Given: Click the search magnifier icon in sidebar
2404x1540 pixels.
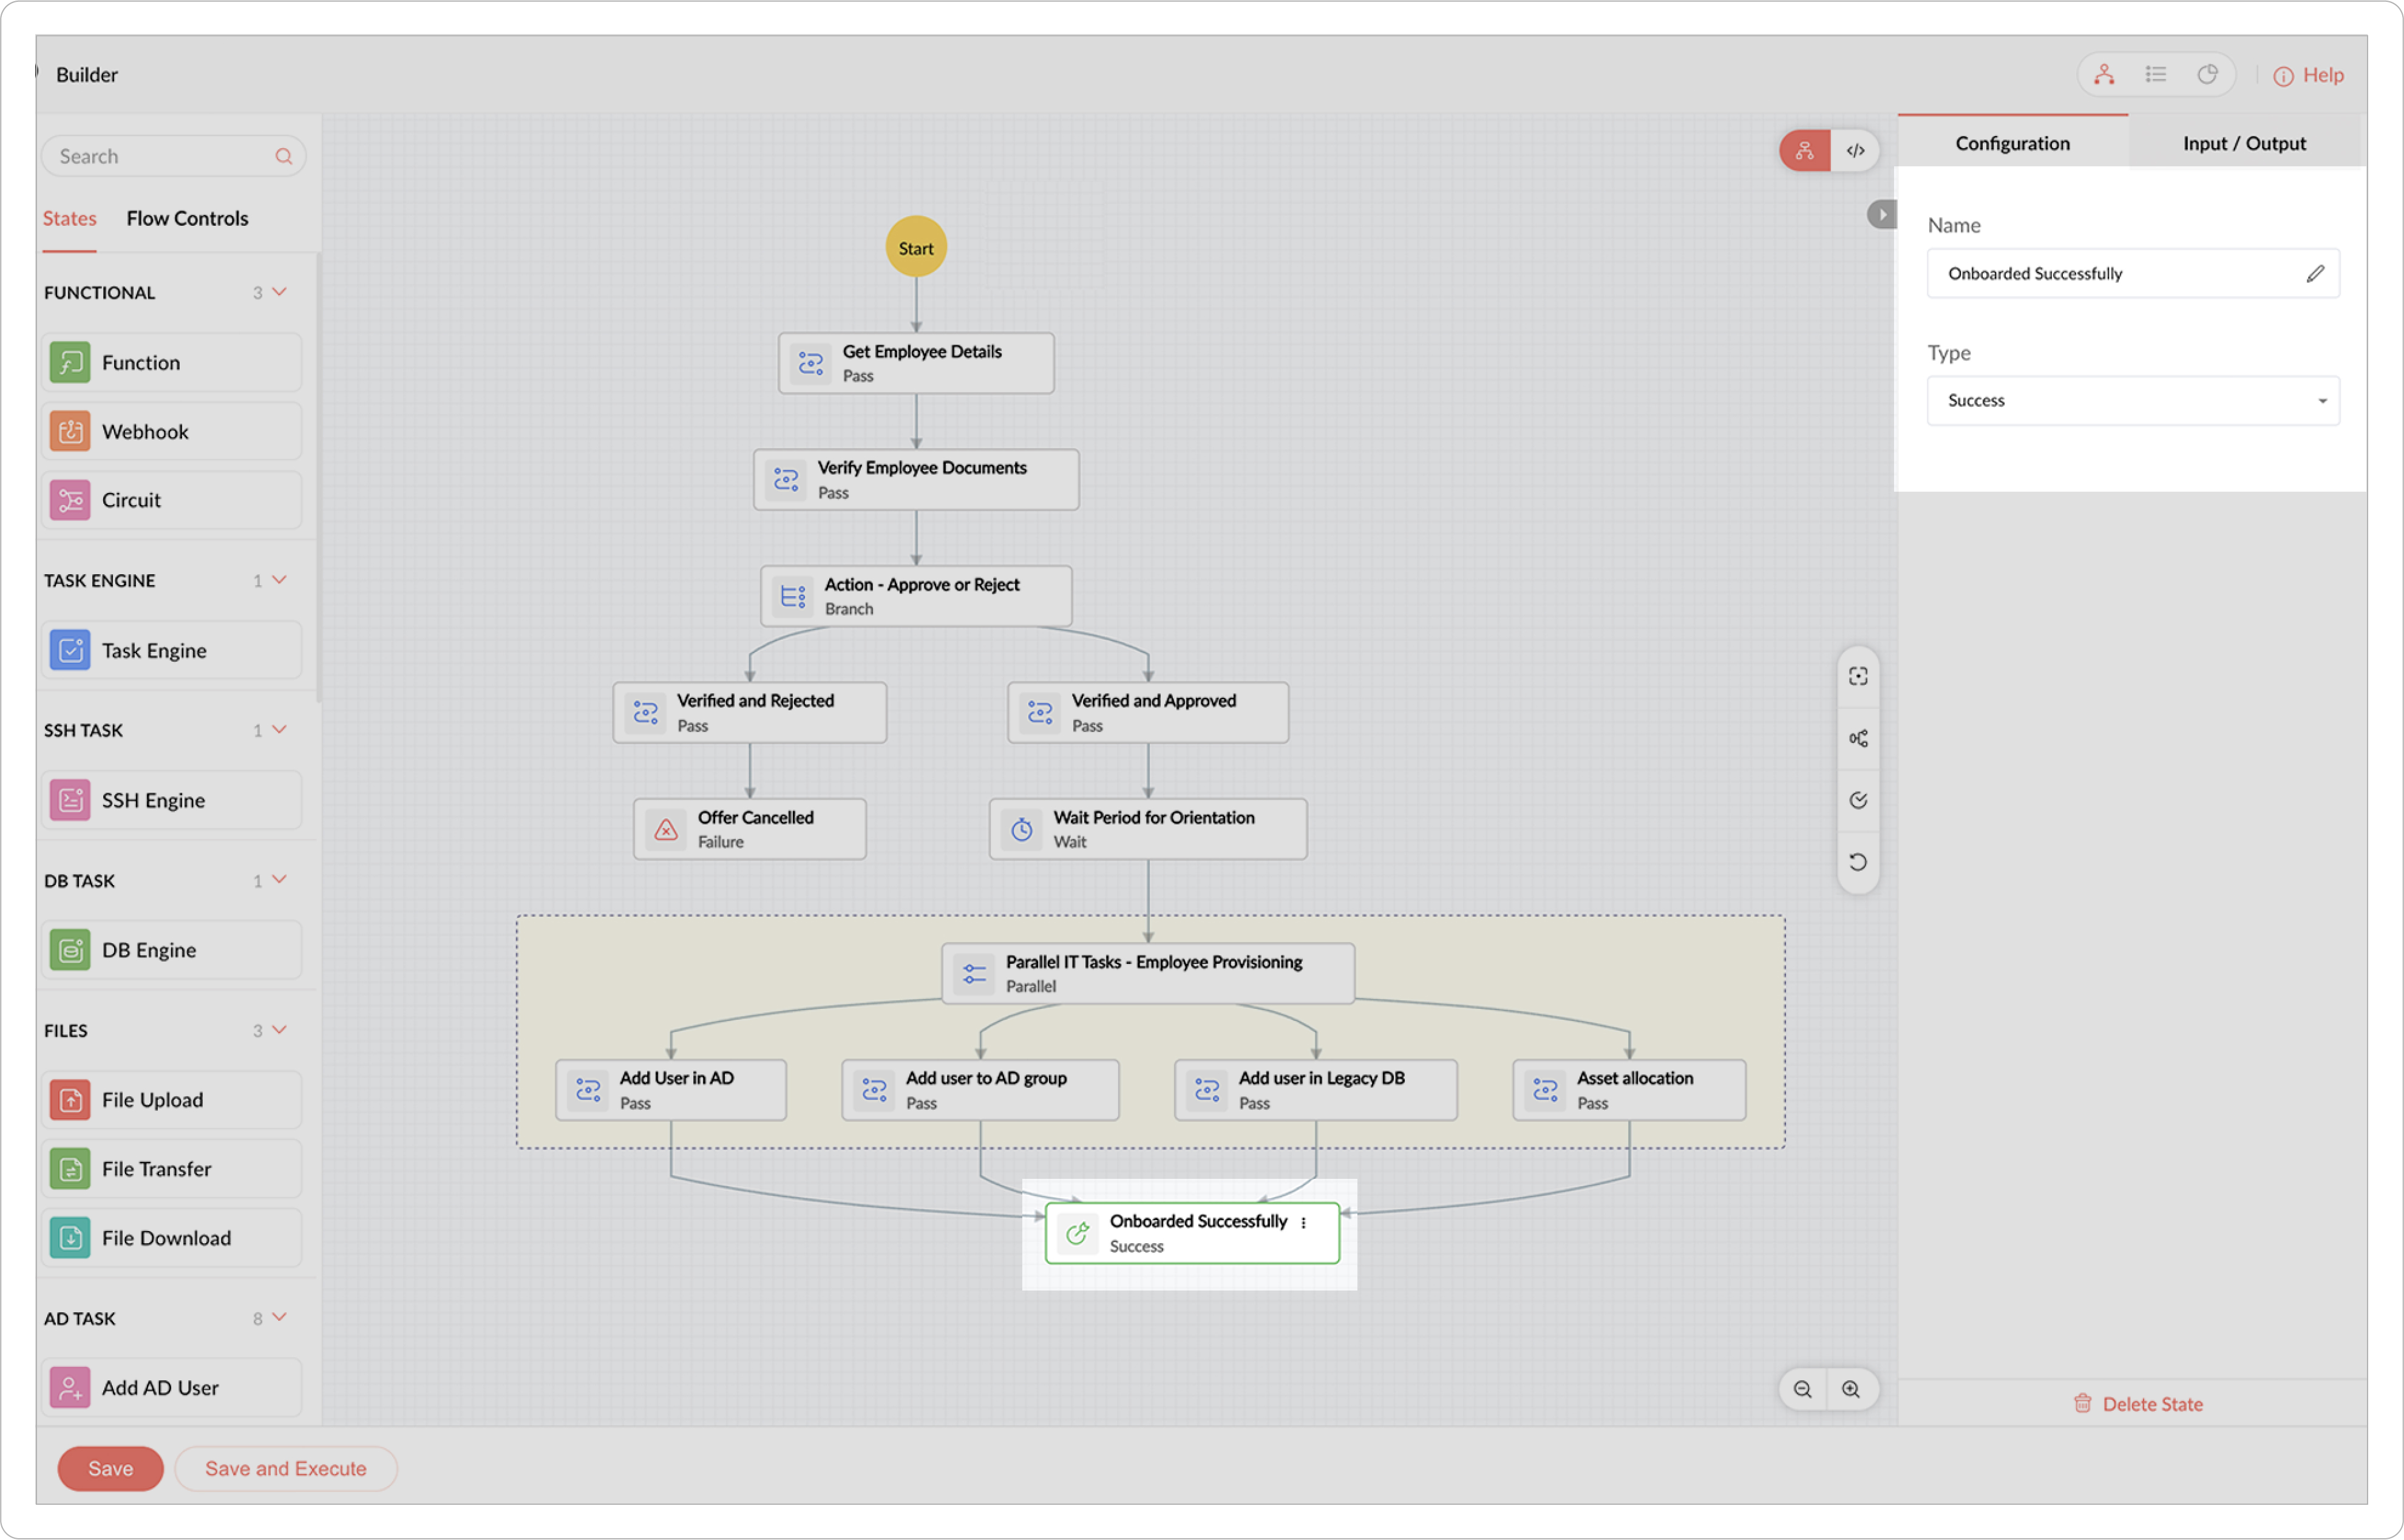Looking at the screenshot, I should pyautogui.click(x=283, y=156).
